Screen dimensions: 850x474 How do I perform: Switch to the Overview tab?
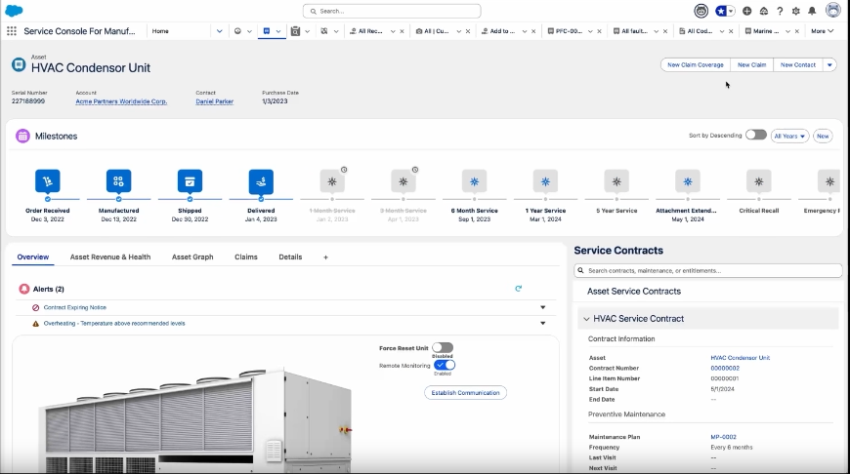click(x=33, y=257)
